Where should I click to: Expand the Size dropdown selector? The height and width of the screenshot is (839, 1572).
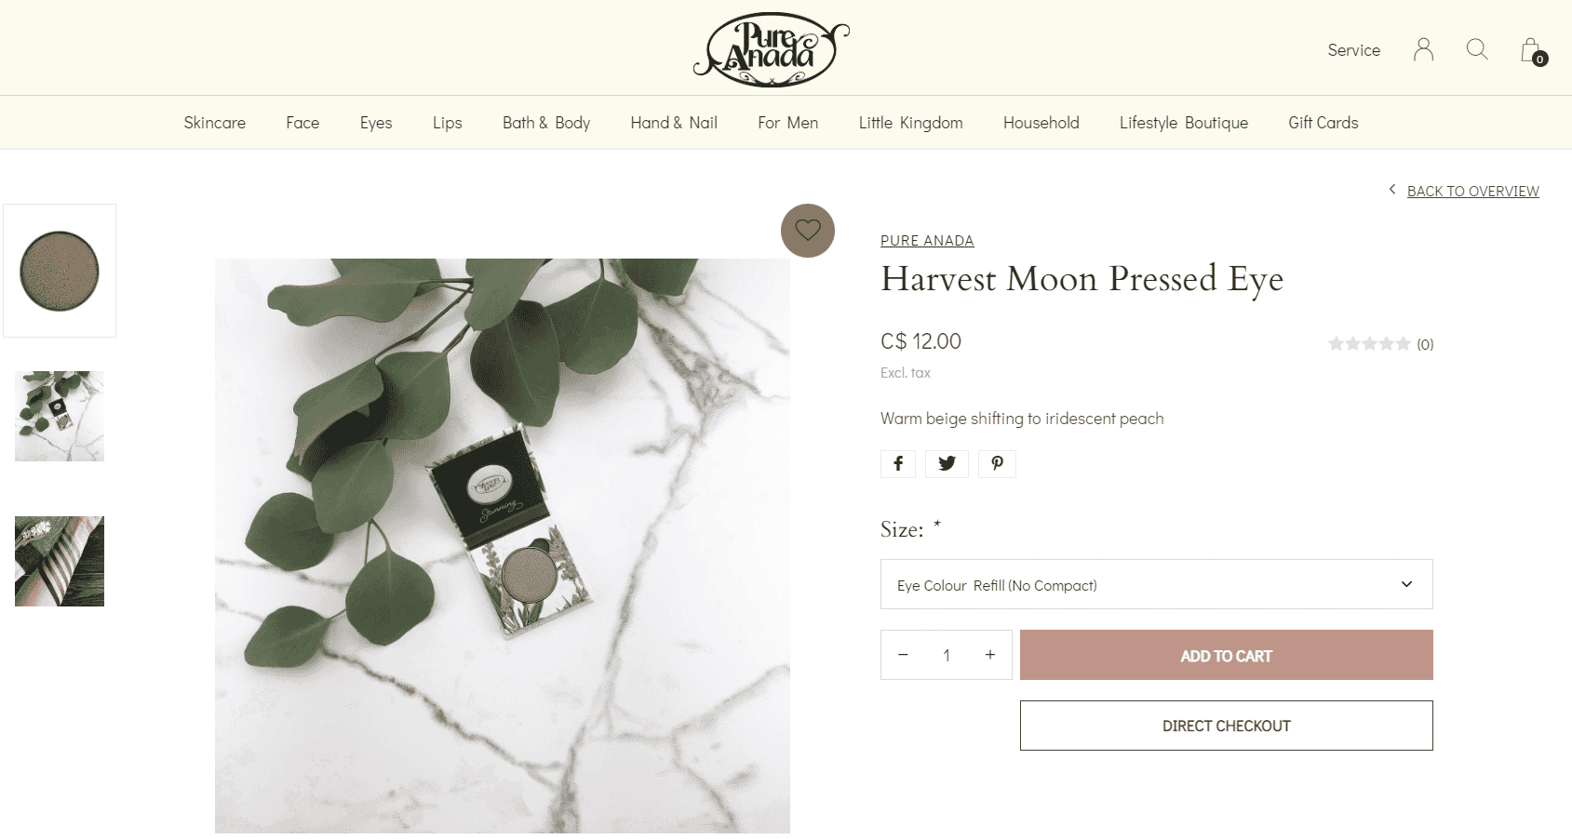(x=1156, y=584)
